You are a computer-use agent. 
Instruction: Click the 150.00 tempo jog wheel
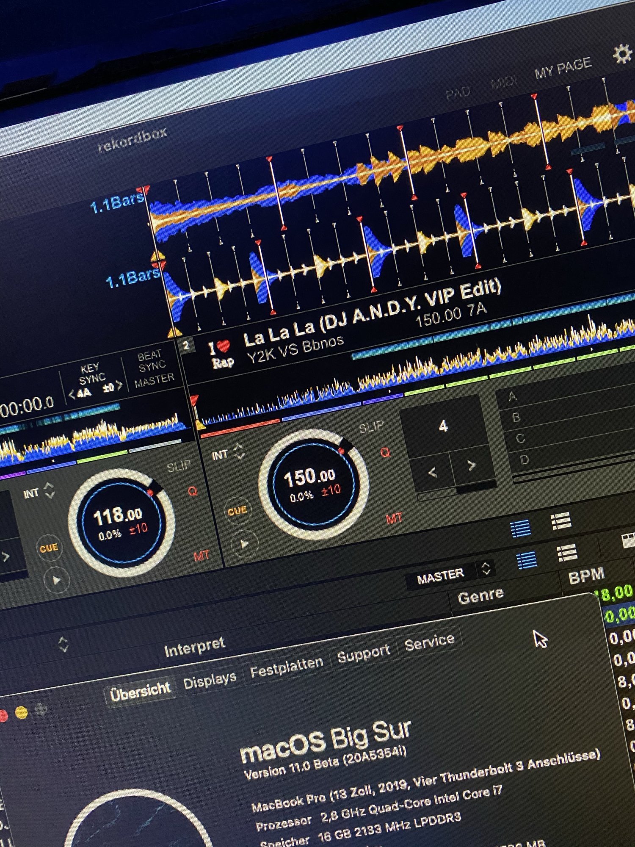click(314, 484)
